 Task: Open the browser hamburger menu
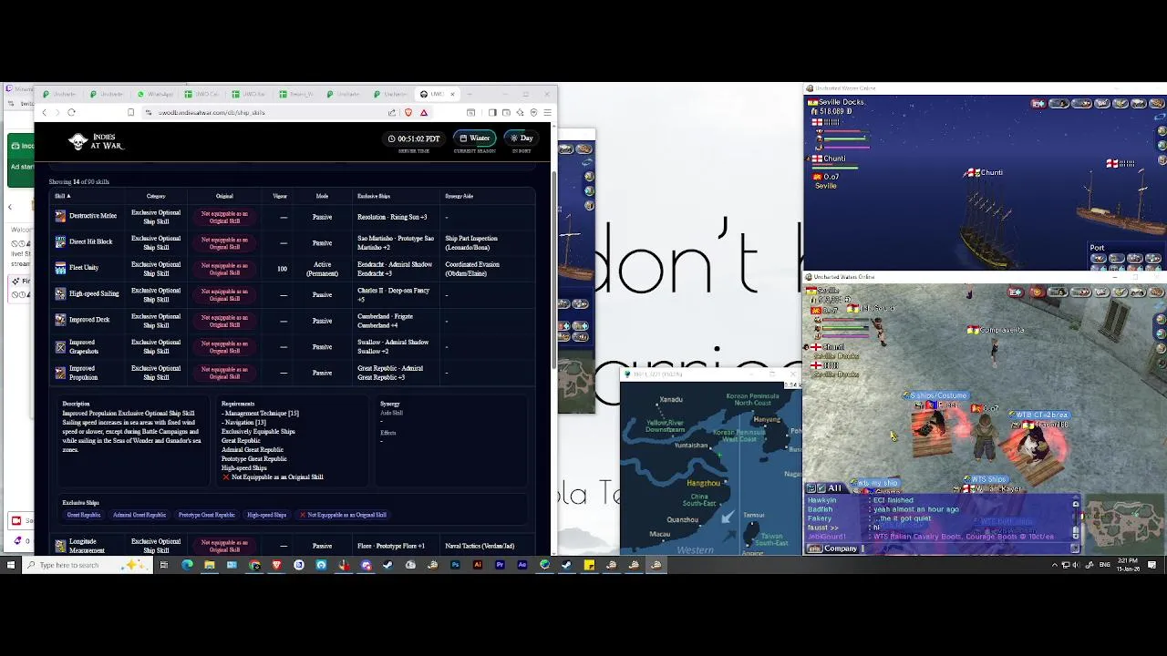click(547, 112)
